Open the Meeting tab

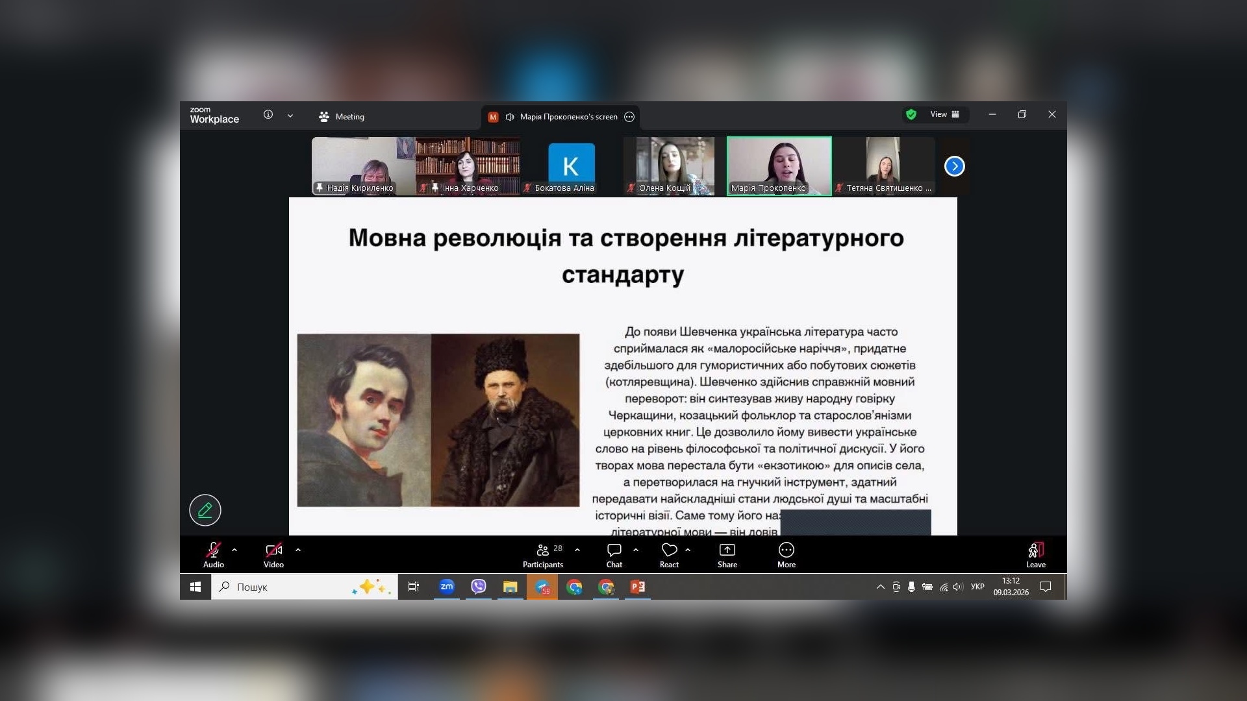point(342,117)
